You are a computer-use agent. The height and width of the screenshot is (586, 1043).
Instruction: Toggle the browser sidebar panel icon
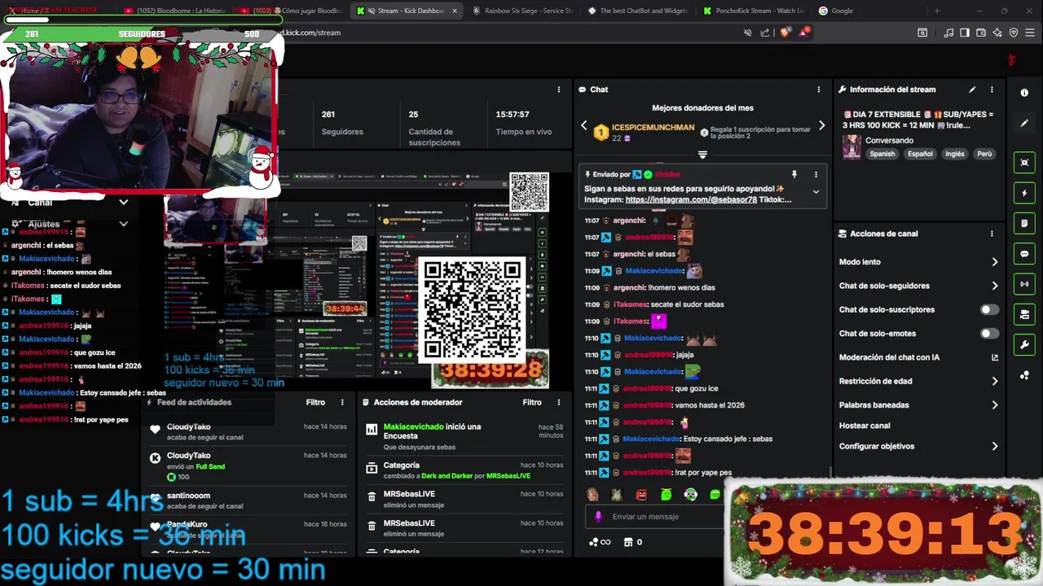965,33
